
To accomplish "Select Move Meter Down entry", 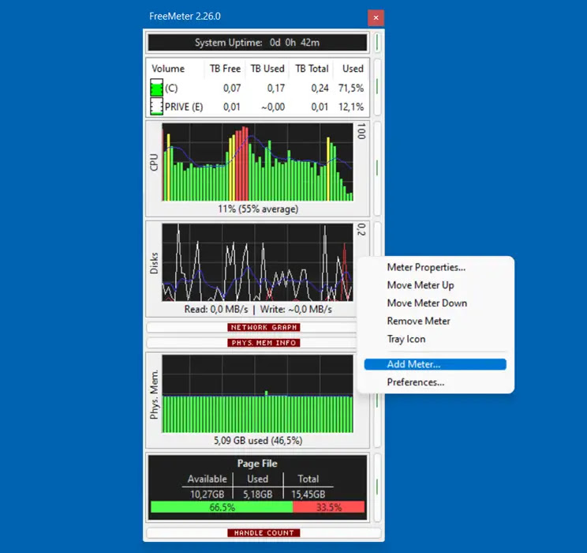I will pyautogui.click(x=427, y=303).
